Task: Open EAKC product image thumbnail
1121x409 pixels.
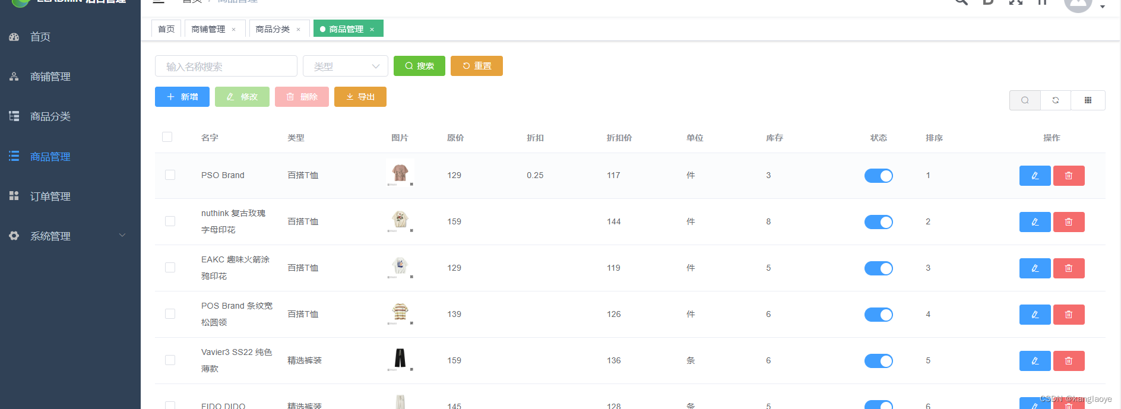Action: coord(400,266)
